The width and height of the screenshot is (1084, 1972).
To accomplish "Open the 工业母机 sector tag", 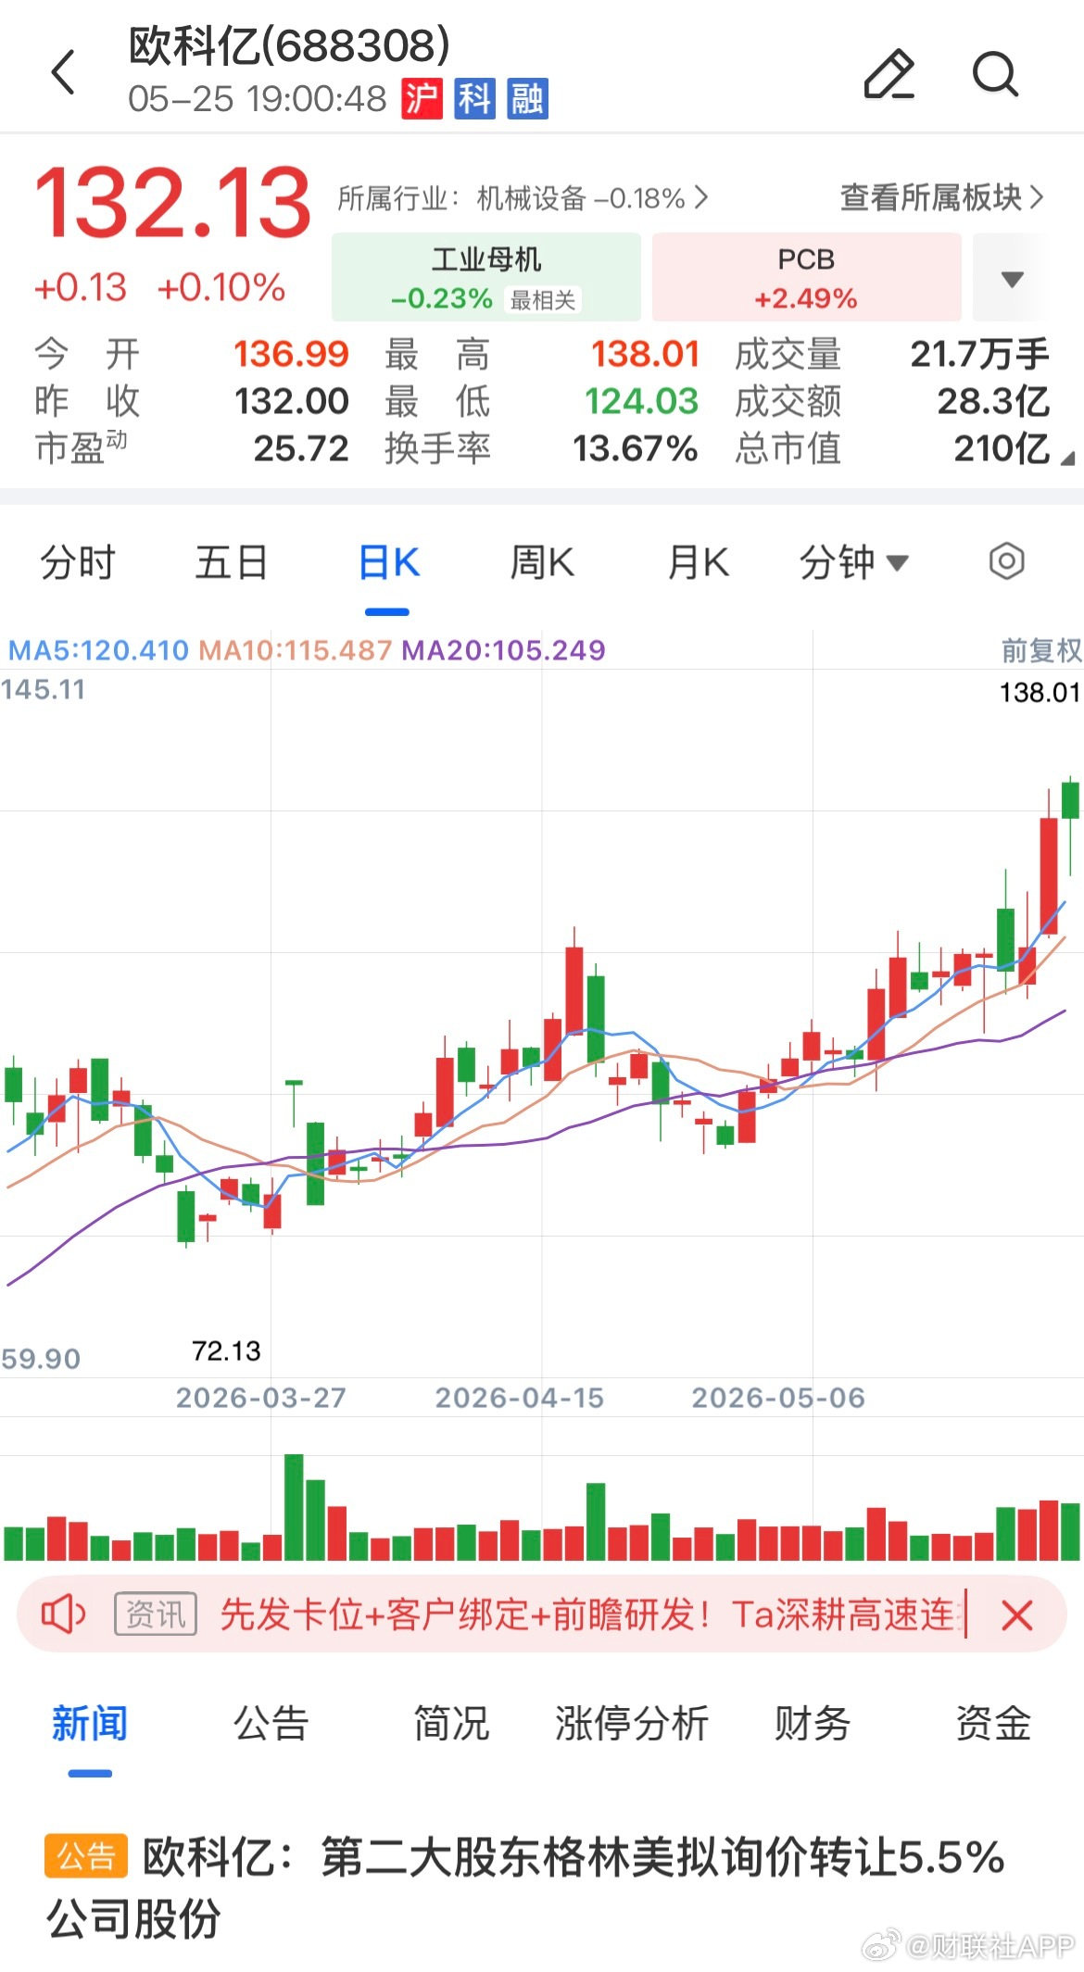I will pos(486,277).
